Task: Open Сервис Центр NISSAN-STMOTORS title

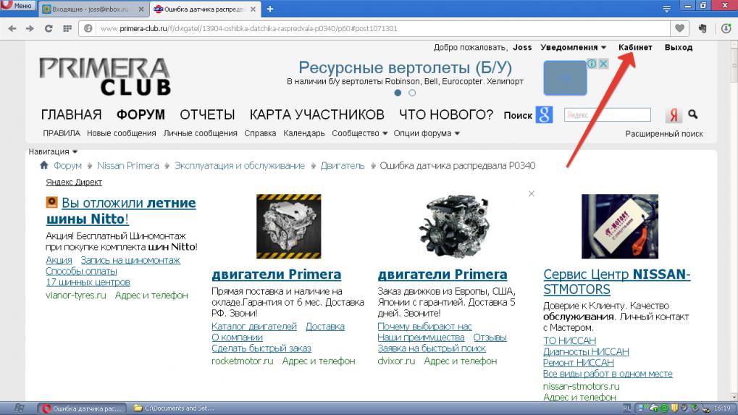Action: click(x=616, y=282)
